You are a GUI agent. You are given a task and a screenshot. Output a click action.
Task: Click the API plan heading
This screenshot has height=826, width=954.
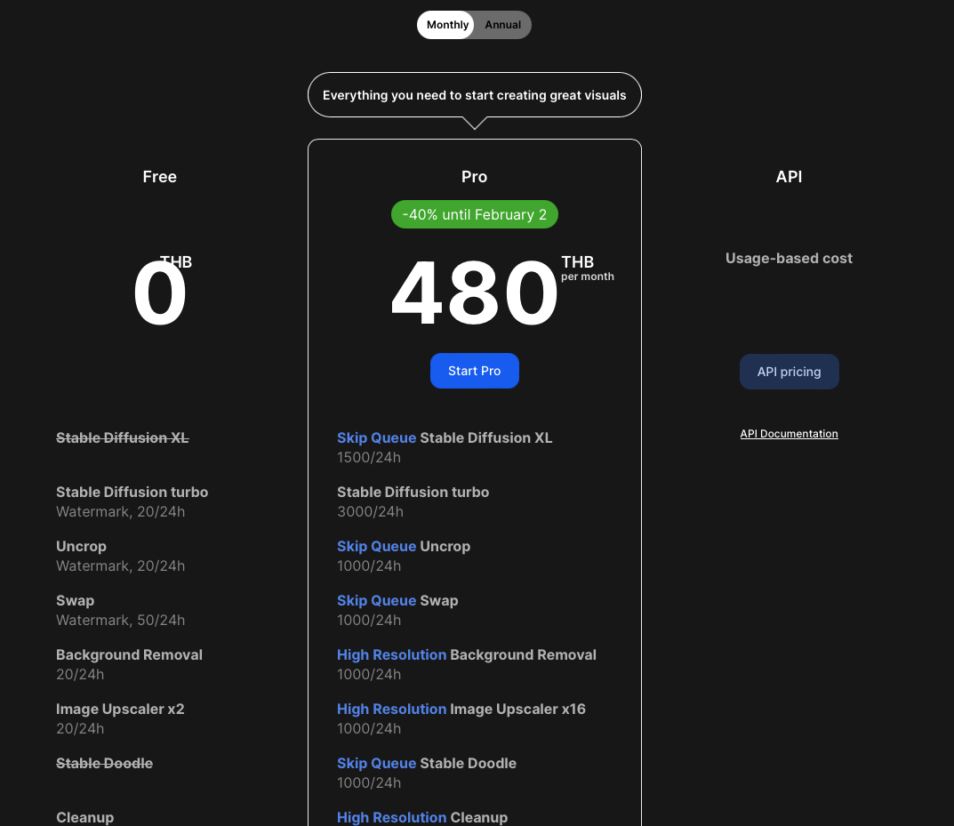pos(789,177)
